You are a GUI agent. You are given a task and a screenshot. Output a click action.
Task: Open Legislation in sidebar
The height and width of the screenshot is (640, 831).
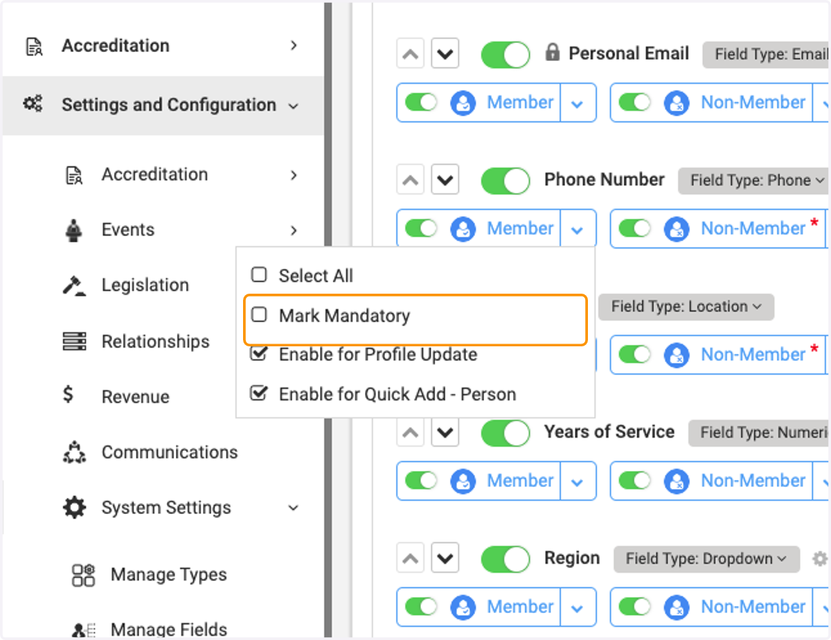(145, 285)
